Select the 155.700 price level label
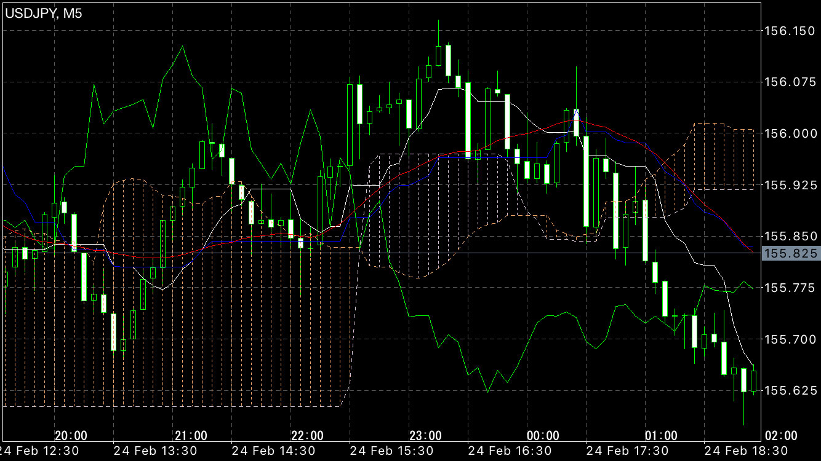 (789, 339)
